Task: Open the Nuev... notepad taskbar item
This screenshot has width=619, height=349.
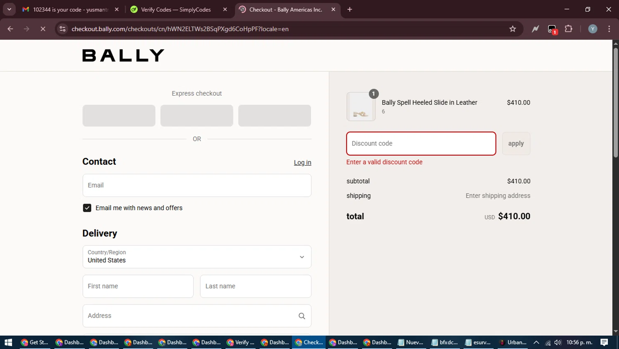Action: point(411,342)
